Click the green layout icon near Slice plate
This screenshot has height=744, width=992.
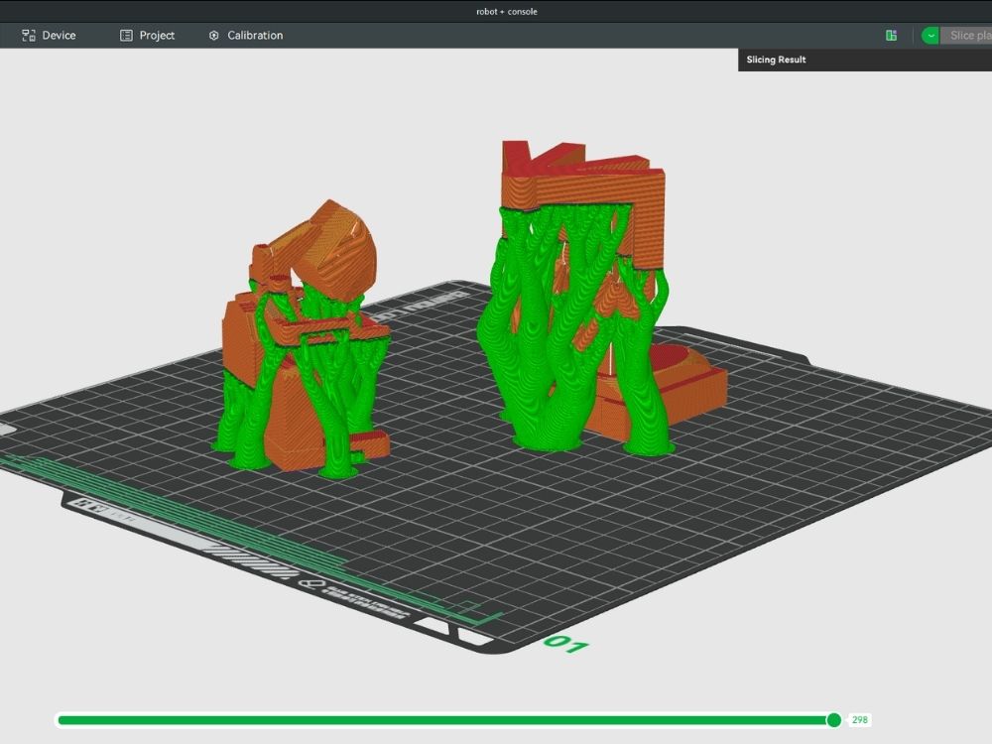891,36
